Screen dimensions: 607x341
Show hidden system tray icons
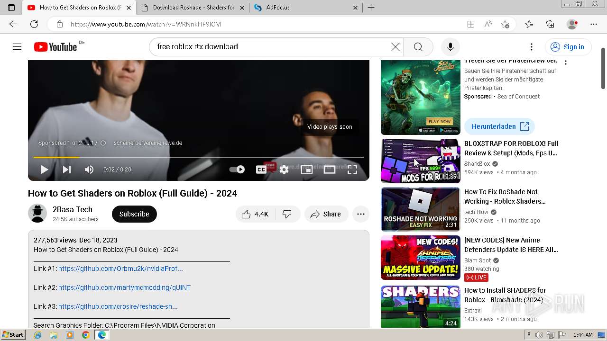(x=529, y=335)
